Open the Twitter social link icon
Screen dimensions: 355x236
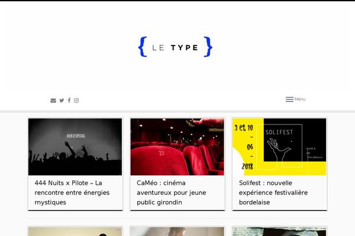(62, 100)
